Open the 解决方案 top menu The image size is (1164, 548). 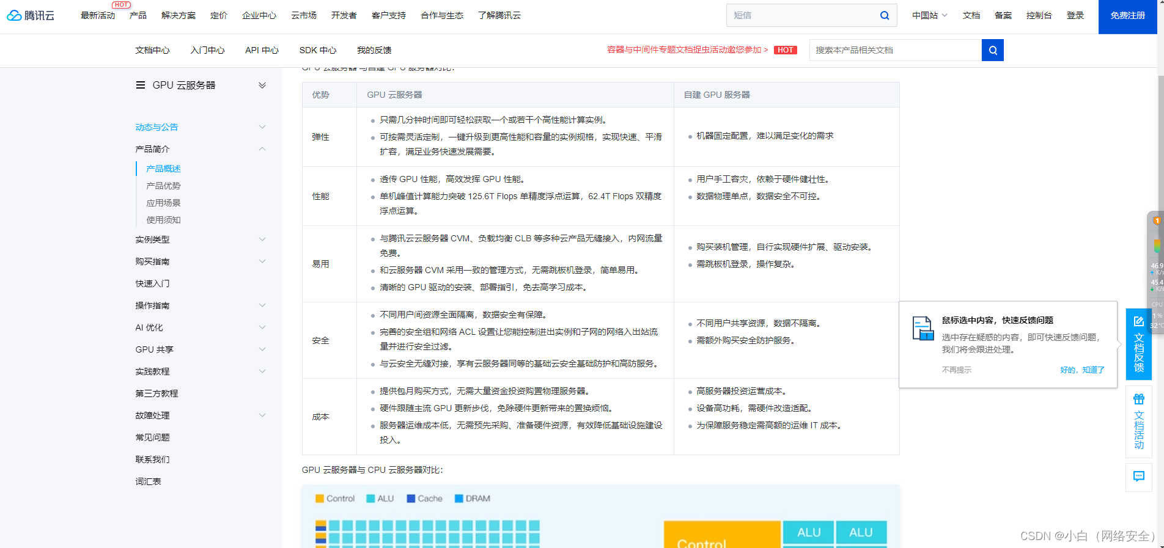pyautogui.click(x=179, y=15)
